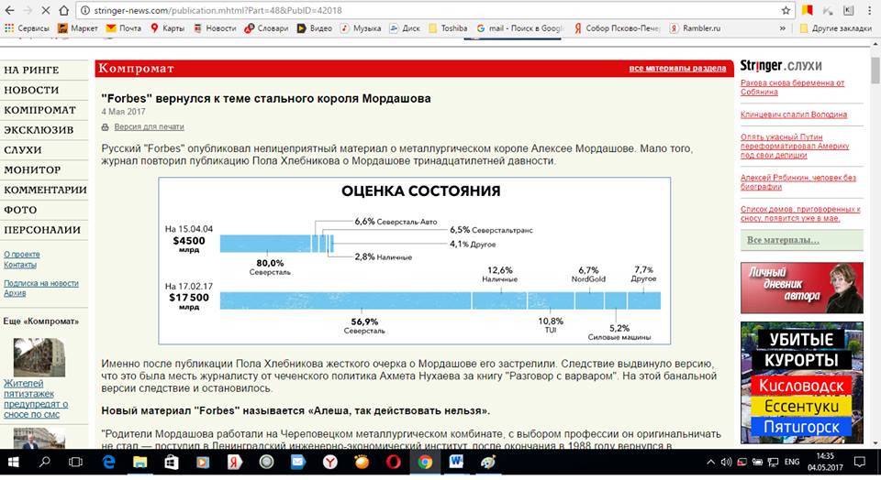Open the Новости bookmark in the bookmarks bar

click(x=215, y=28)
